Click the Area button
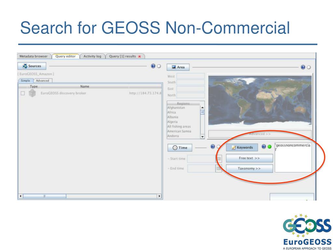This screenshot has width=333, height=250. coord(178,67)
